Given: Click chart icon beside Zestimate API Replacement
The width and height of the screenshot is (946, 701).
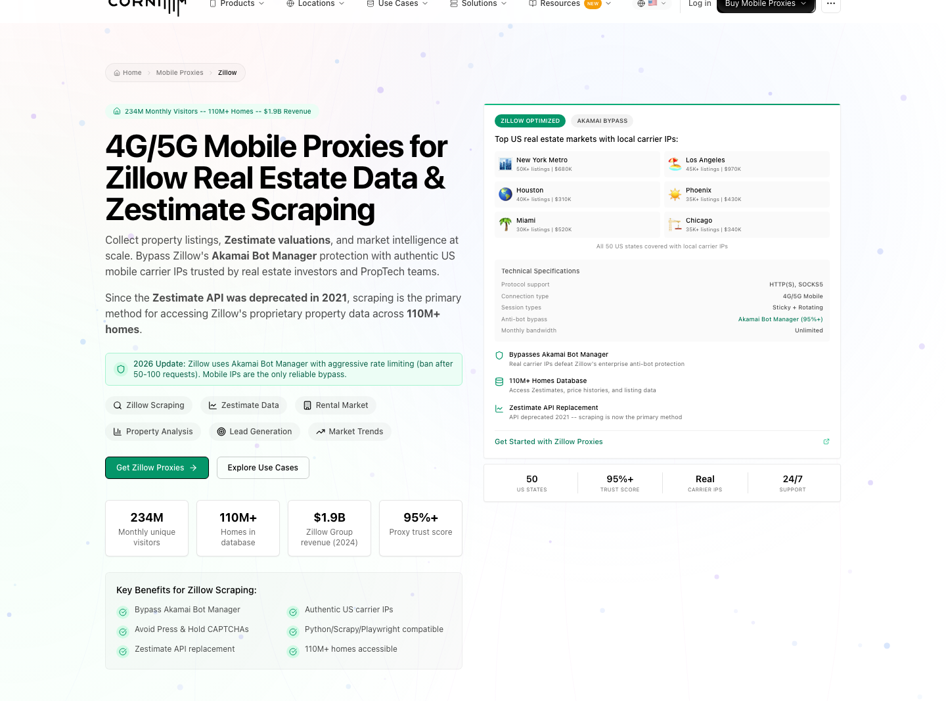Looking at the screenshot, I should [x=499, y=409].
